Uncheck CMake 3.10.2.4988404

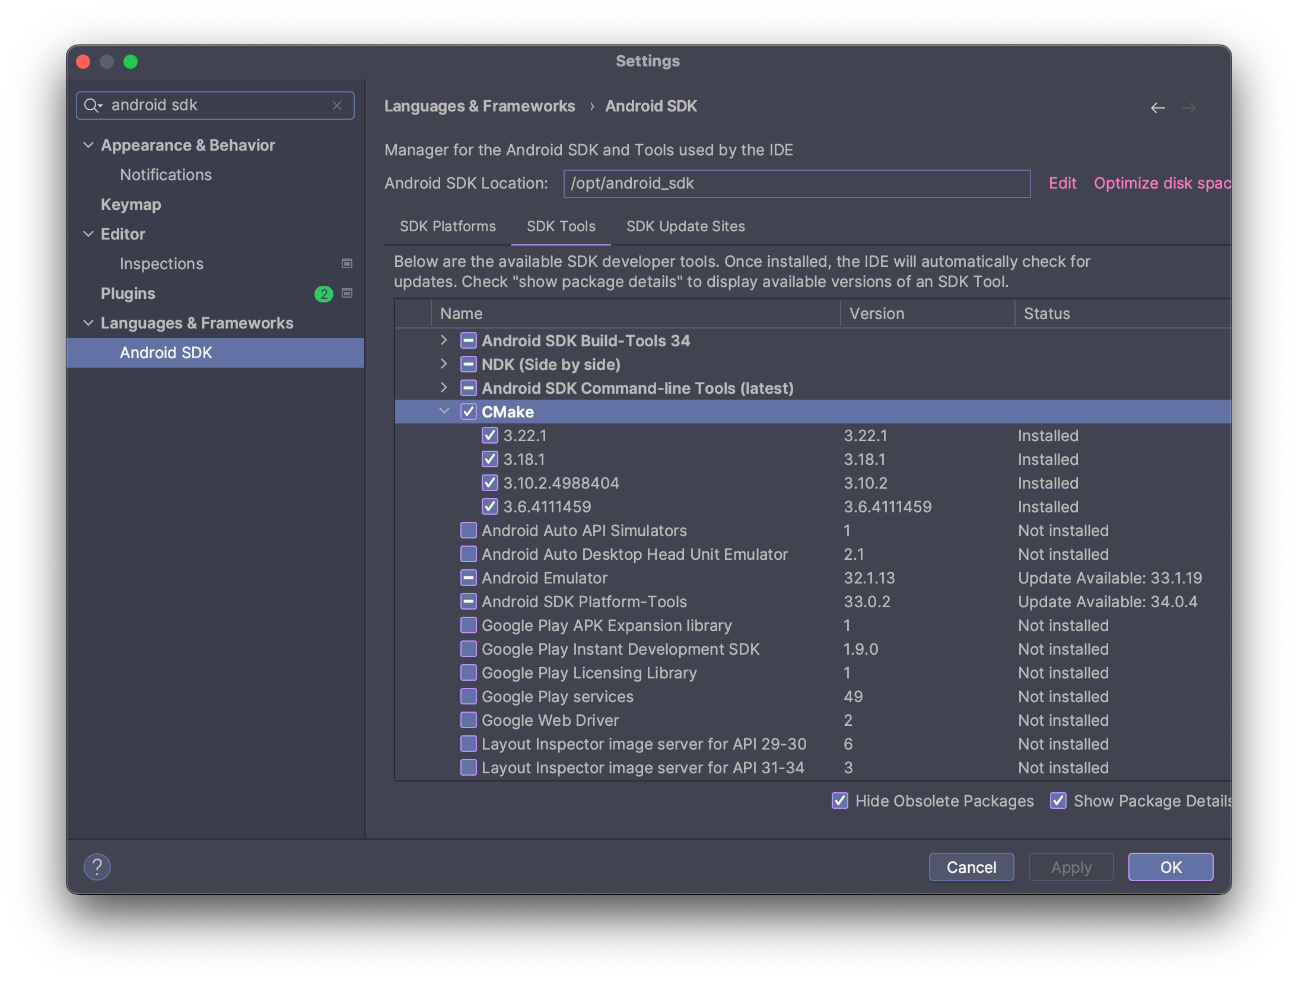pyautogui.click(x=490, y=483)
